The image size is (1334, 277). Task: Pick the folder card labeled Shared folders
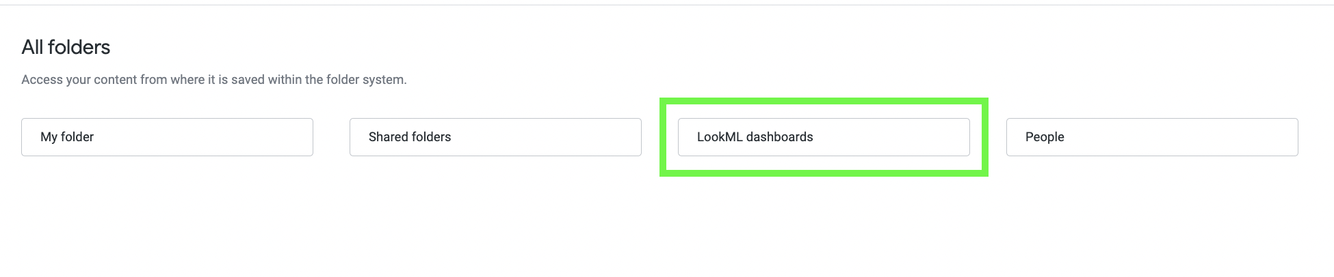pos(495,137)
